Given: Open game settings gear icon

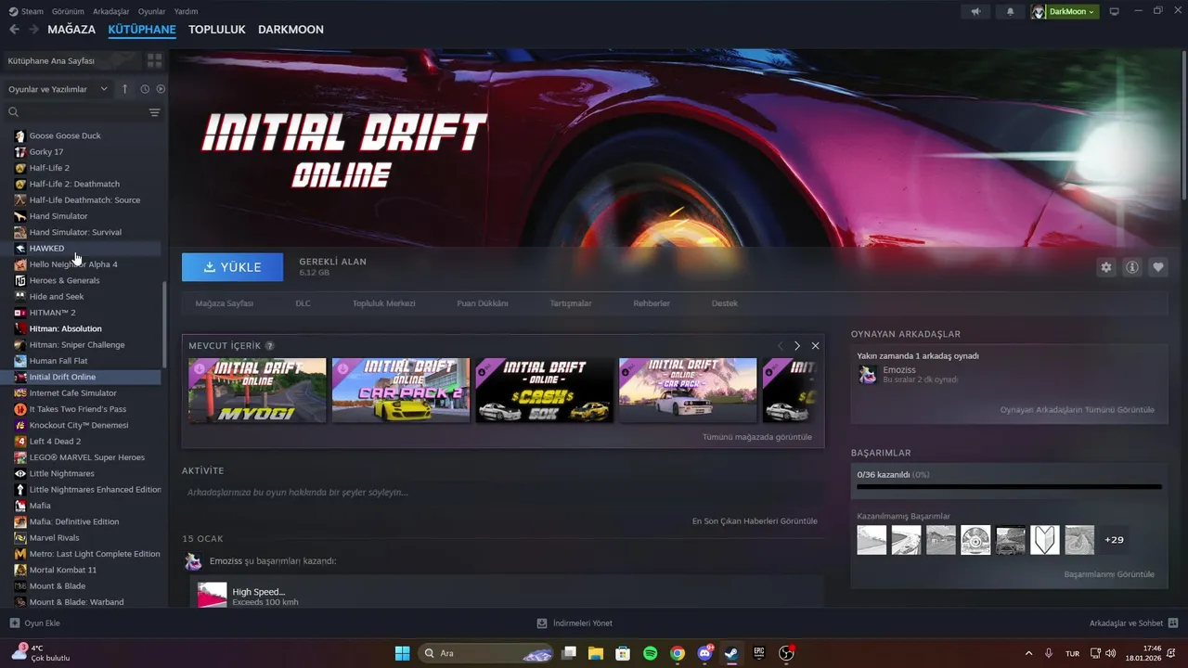Looking at the screenshot, I should click(1106, 267).
